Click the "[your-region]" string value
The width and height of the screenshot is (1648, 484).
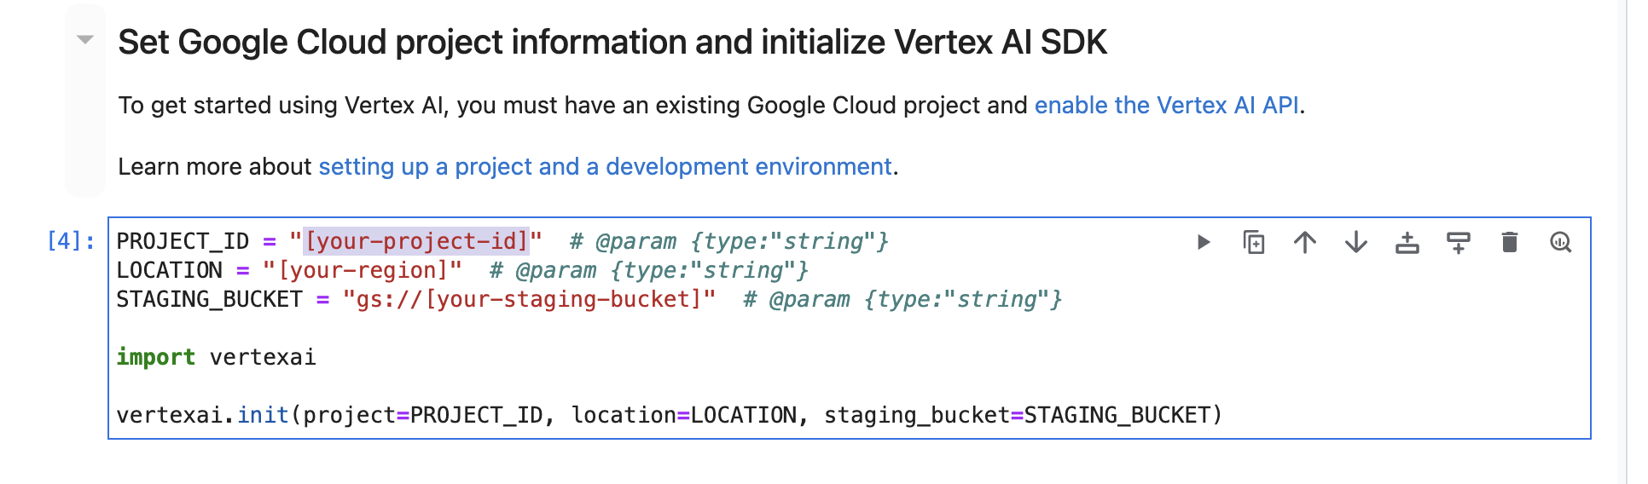pyautogui.click(x=363, y=270)
